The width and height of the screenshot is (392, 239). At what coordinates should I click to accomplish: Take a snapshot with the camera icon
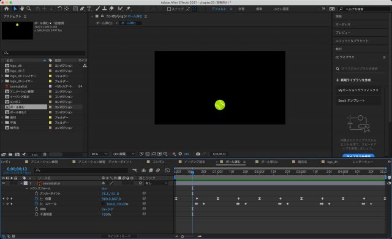198,154
